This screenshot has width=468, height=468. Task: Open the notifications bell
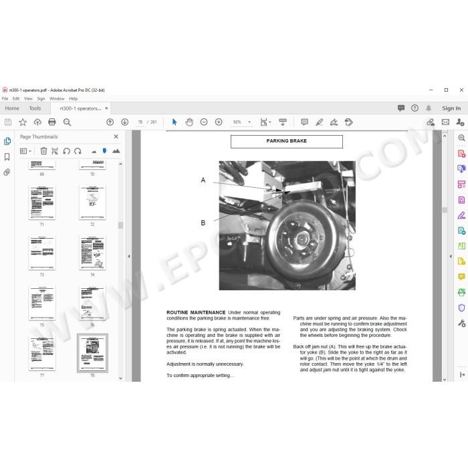coord(429,108)
